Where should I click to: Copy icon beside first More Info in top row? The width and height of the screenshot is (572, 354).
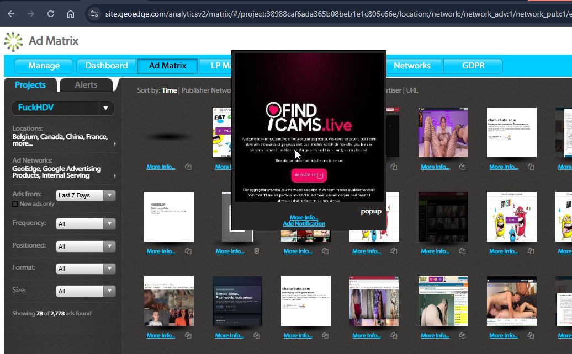click(188, 167)
